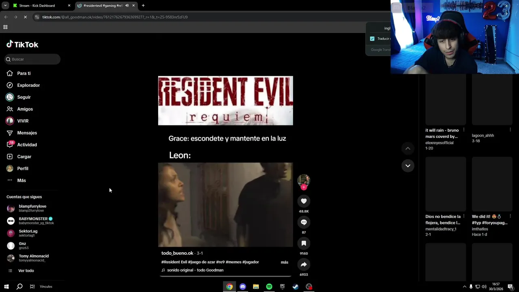Close the Kick Dashboard tab
The width and height of the screenshot is (519, 292).
(x=69, y=6)
